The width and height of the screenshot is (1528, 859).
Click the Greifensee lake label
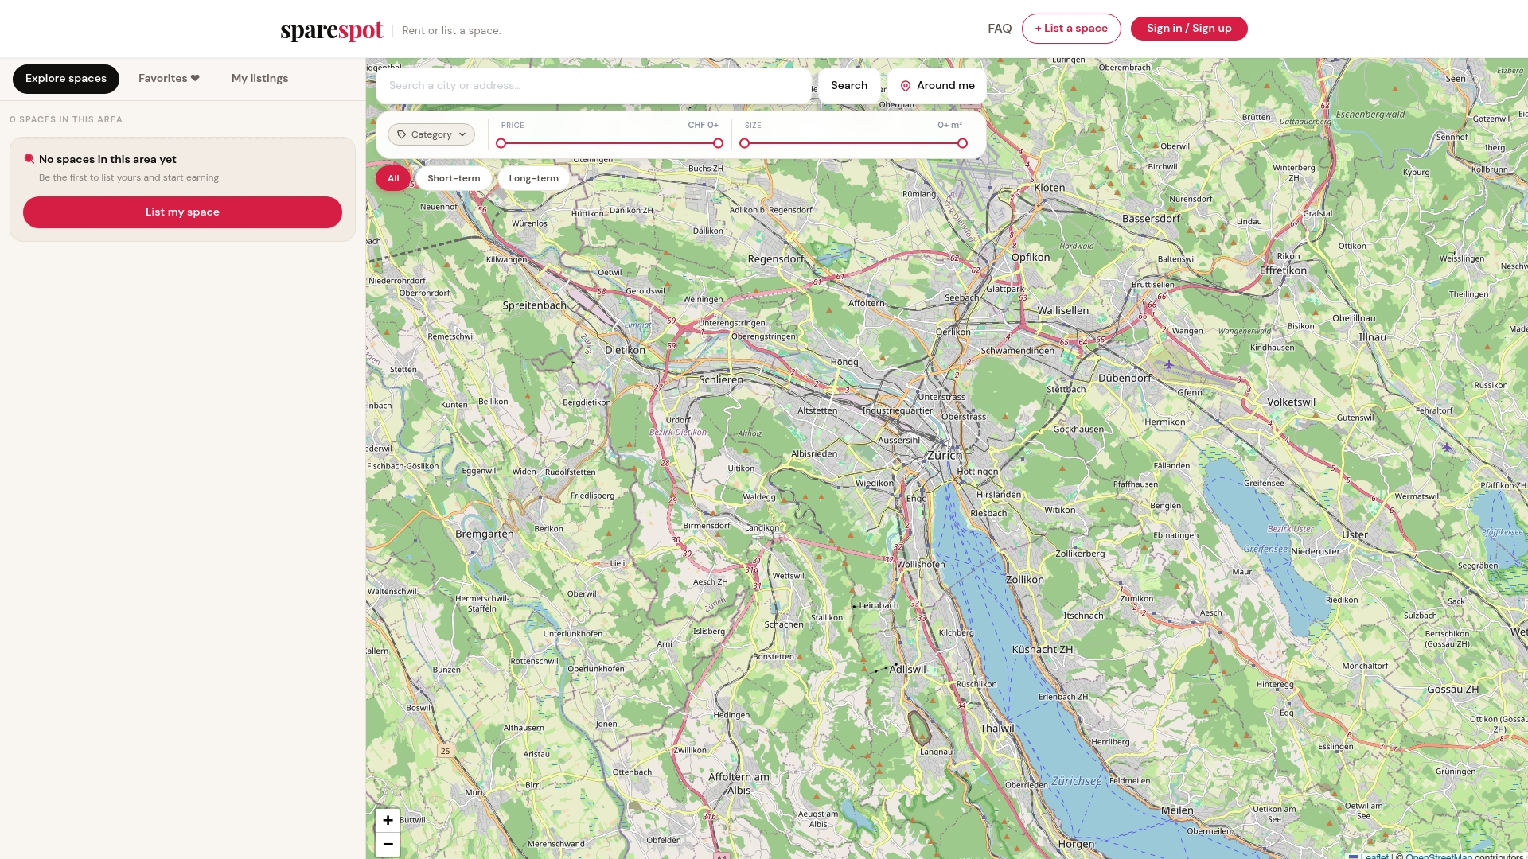pos(1265,549)
